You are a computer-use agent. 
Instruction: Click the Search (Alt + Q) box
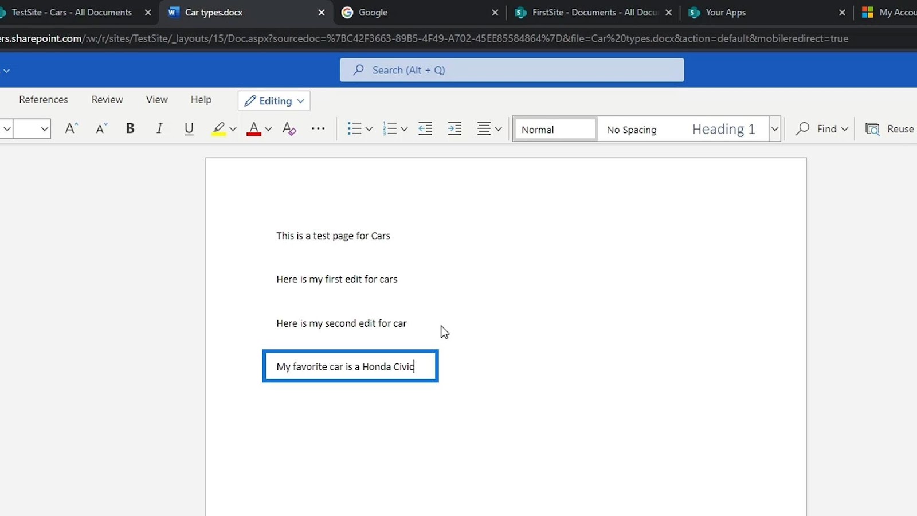click(511, 70)
